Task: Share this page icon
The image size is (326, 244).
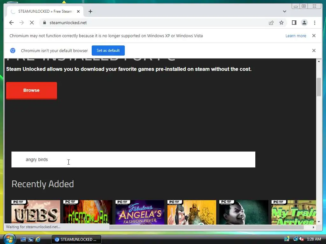Action: pos(271,23)
